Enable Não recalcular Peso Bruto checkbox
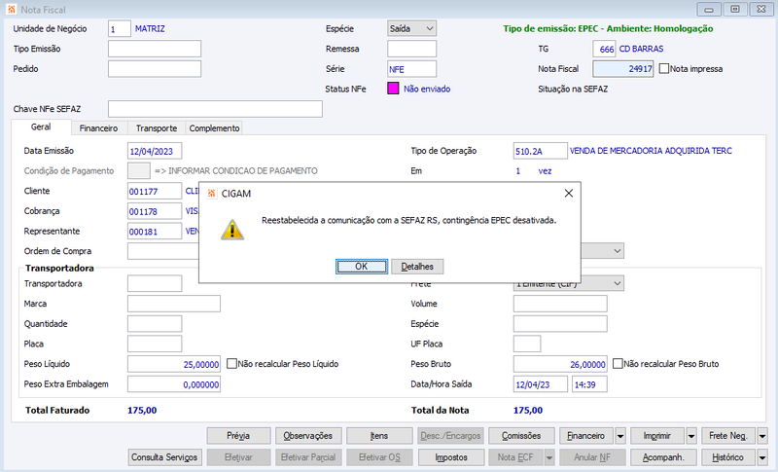Viewport: 778px width, 472px height. tap(618, 364)
